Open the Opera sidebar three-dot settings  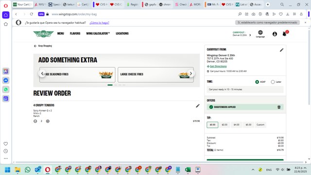click(x=6, y=158)
